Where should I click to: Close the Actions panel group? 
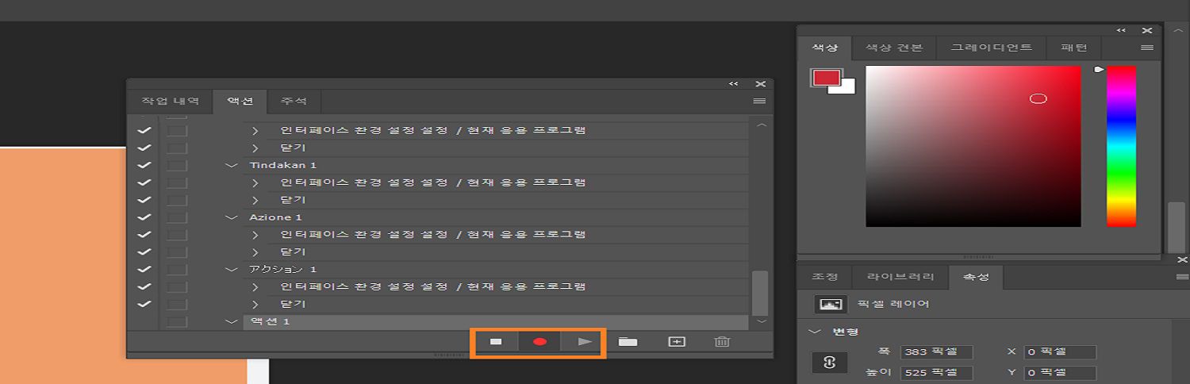click(761, 84)
